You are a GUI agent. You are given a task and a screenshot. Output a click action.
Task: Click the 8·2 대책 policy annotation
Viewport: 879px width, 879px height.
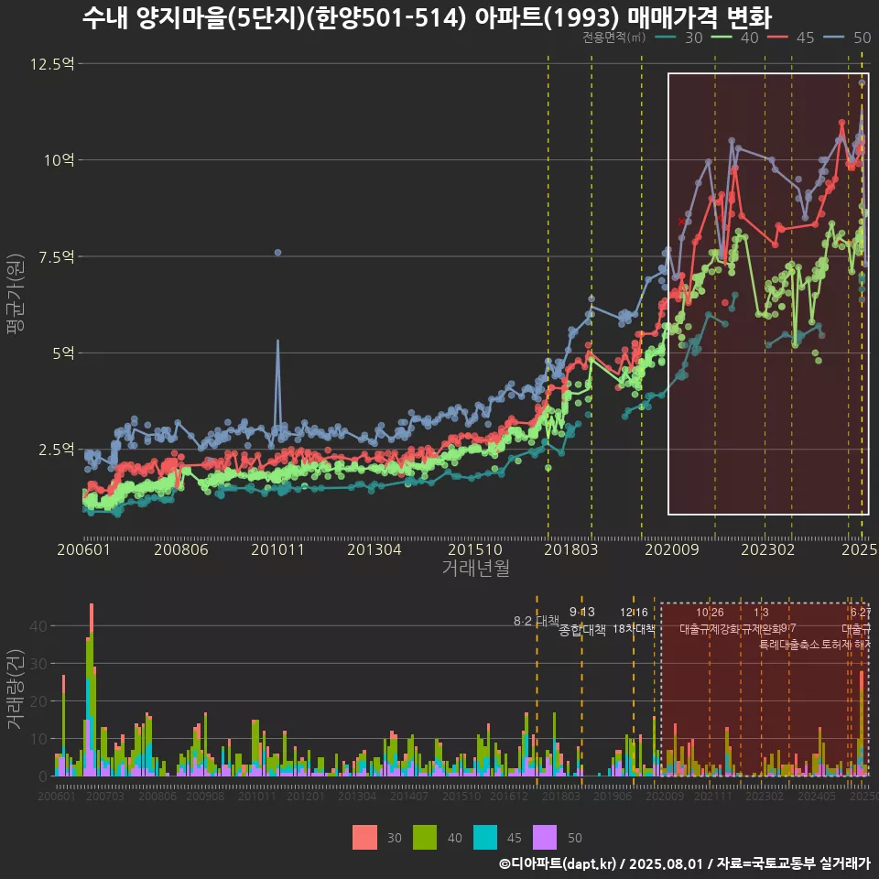(x=537, y=621)
